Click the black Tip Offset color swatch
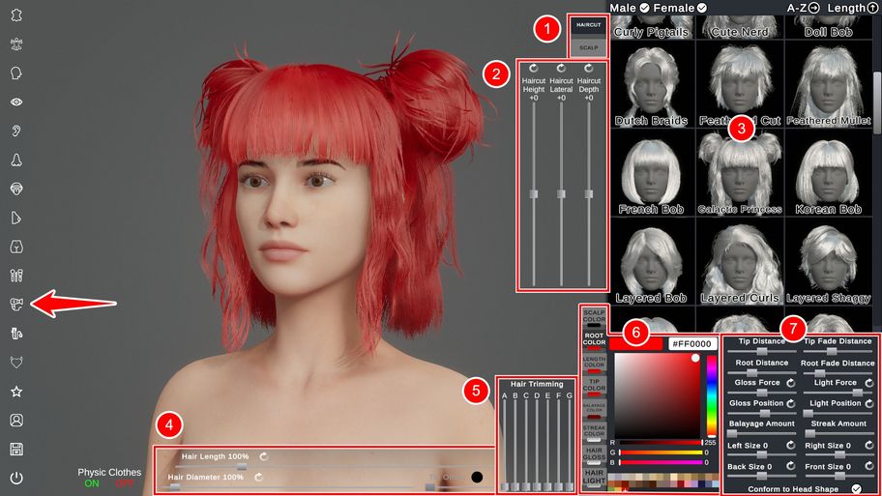882x496 pixels. click(x=477, y=478)
